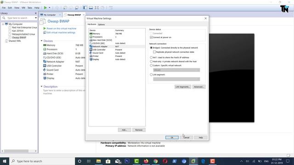Open Windows Start menu

click(5, 161)
